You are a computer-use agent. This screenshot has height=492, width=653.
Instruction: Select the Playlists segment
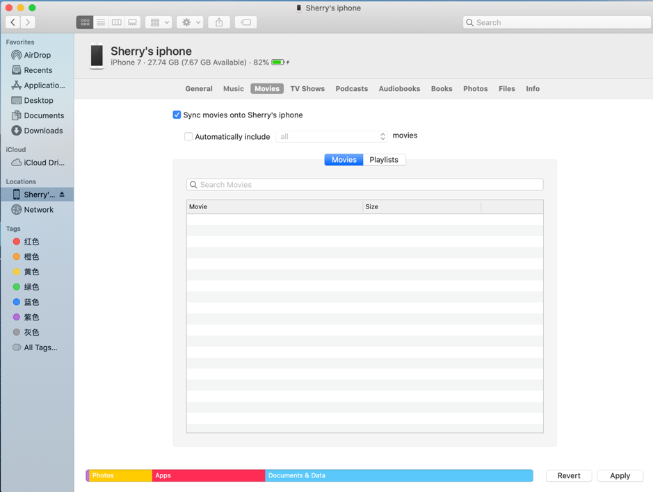coord(384,160)
